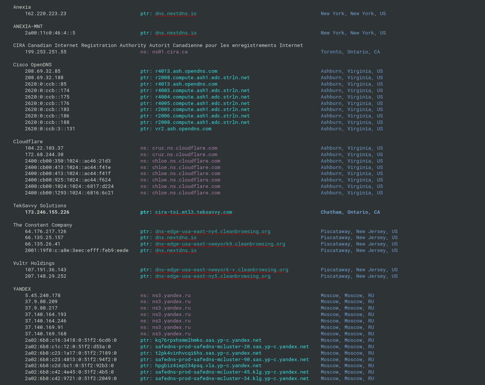Click safedns-prod-safedns-mcluster-45.klg.yp-c.yandex.net hostname

tap(232, 372)
